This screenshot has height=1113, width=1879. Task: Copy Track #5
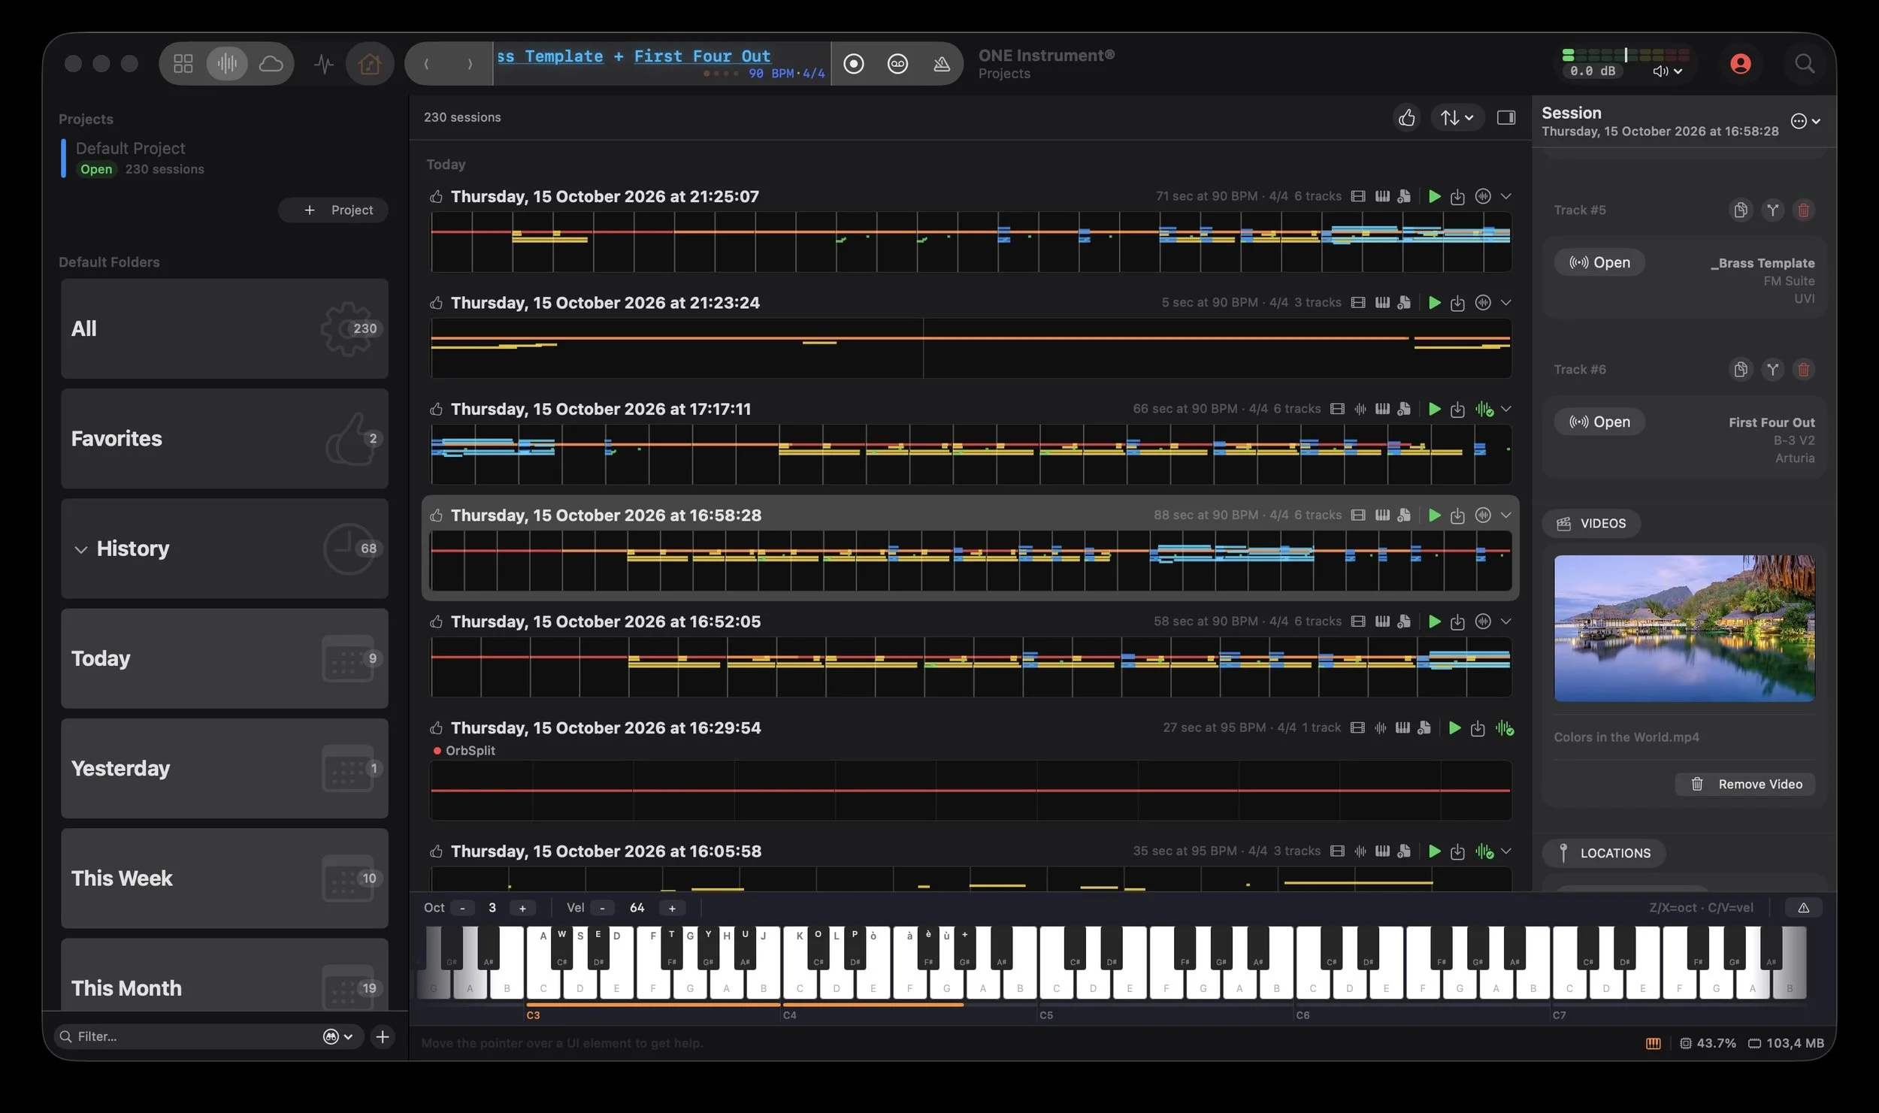[x=1740, y=210]
